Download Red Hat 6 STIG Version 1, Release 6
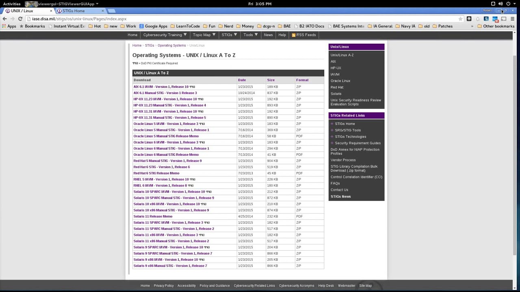520x292 pixels. click(162, 167)
